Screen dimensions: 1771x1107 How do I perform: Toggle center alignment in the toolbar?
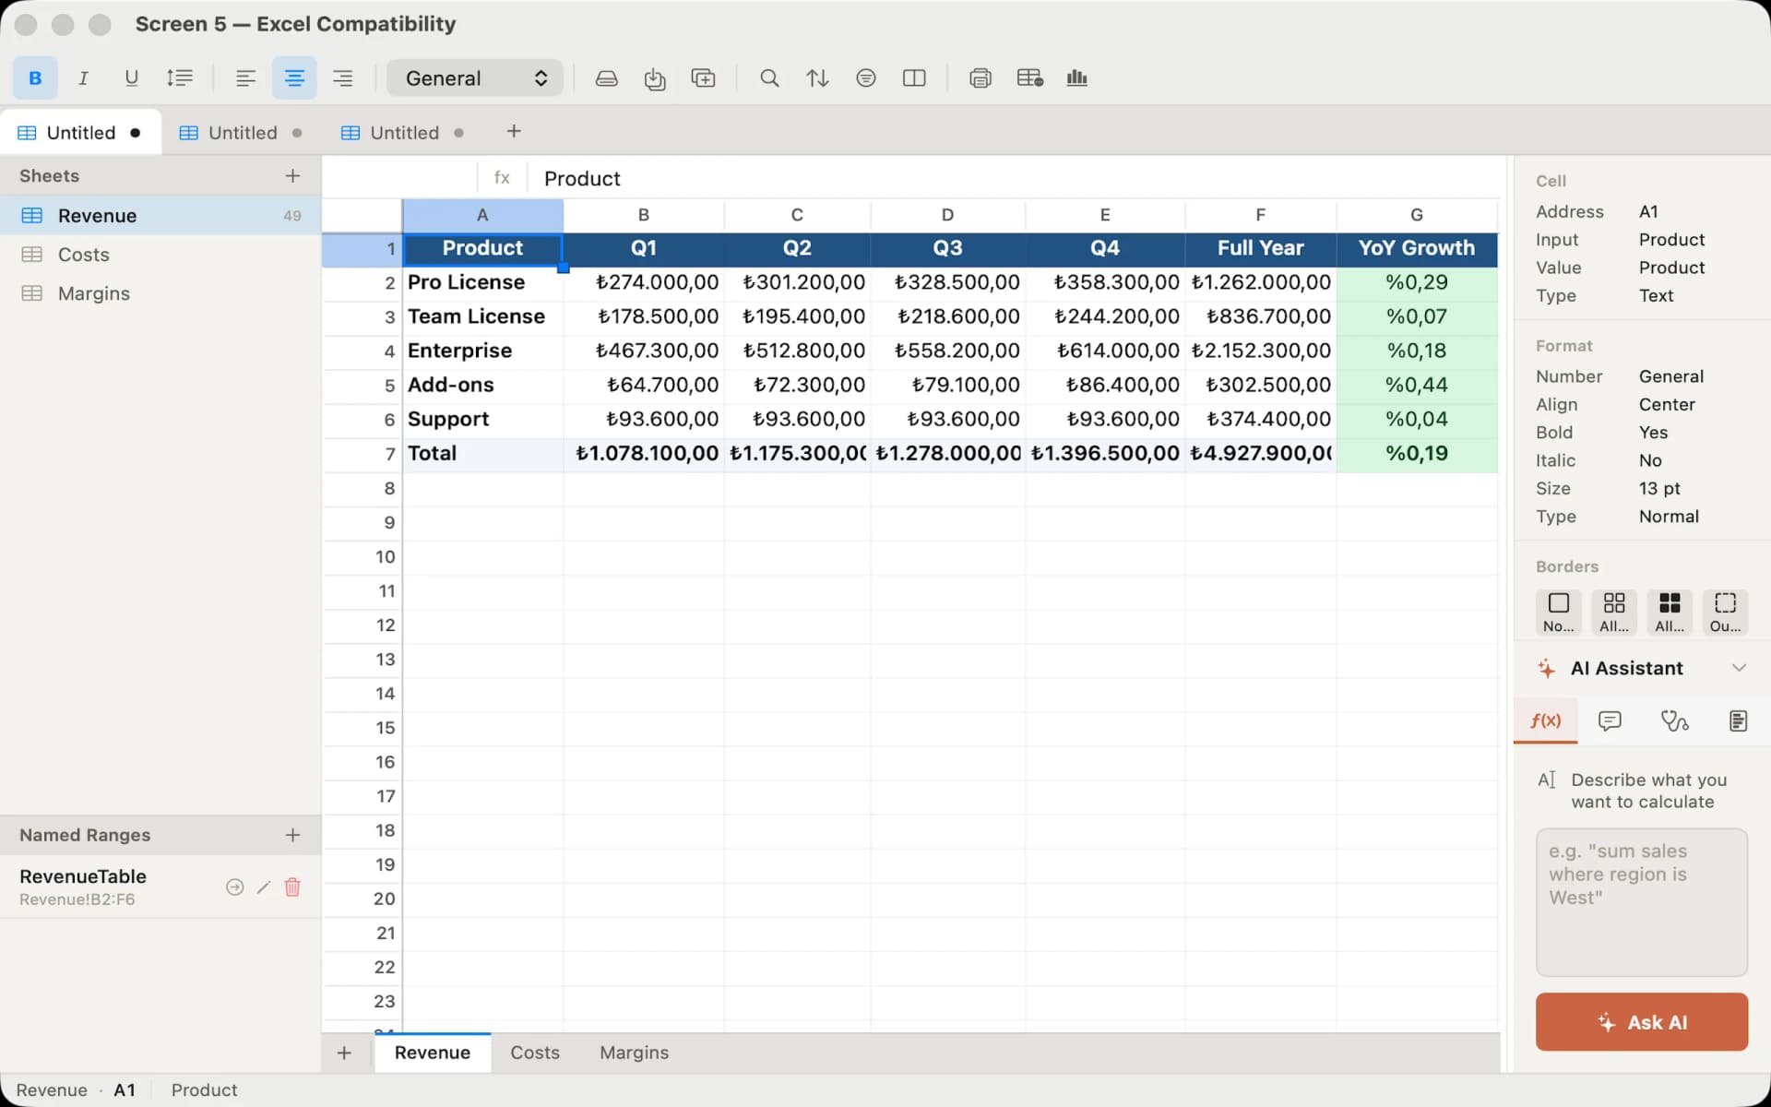pos(294,78)
